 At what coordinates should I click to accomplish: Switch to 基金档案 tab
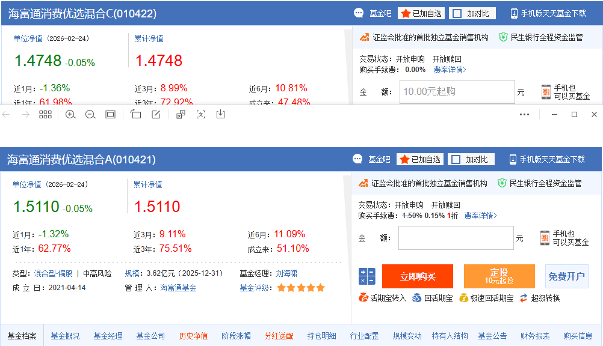[x=22, y=336]
